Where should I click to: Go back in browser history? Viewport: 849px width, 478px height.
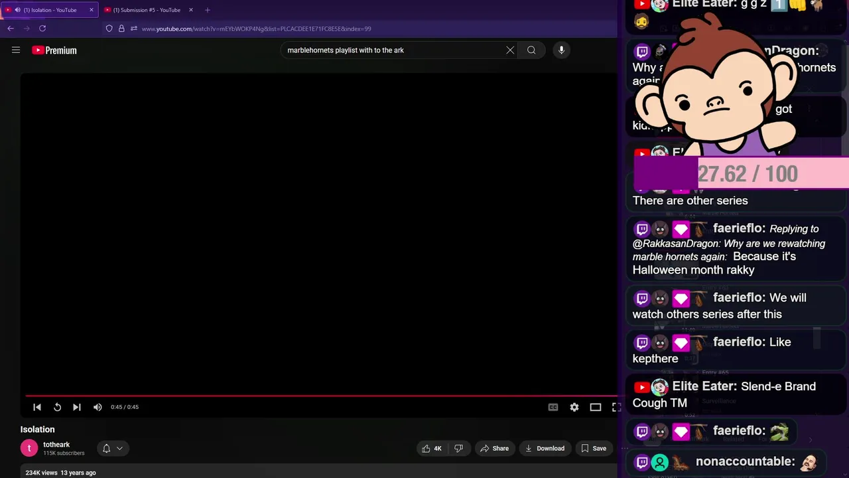tap(11, 29)
